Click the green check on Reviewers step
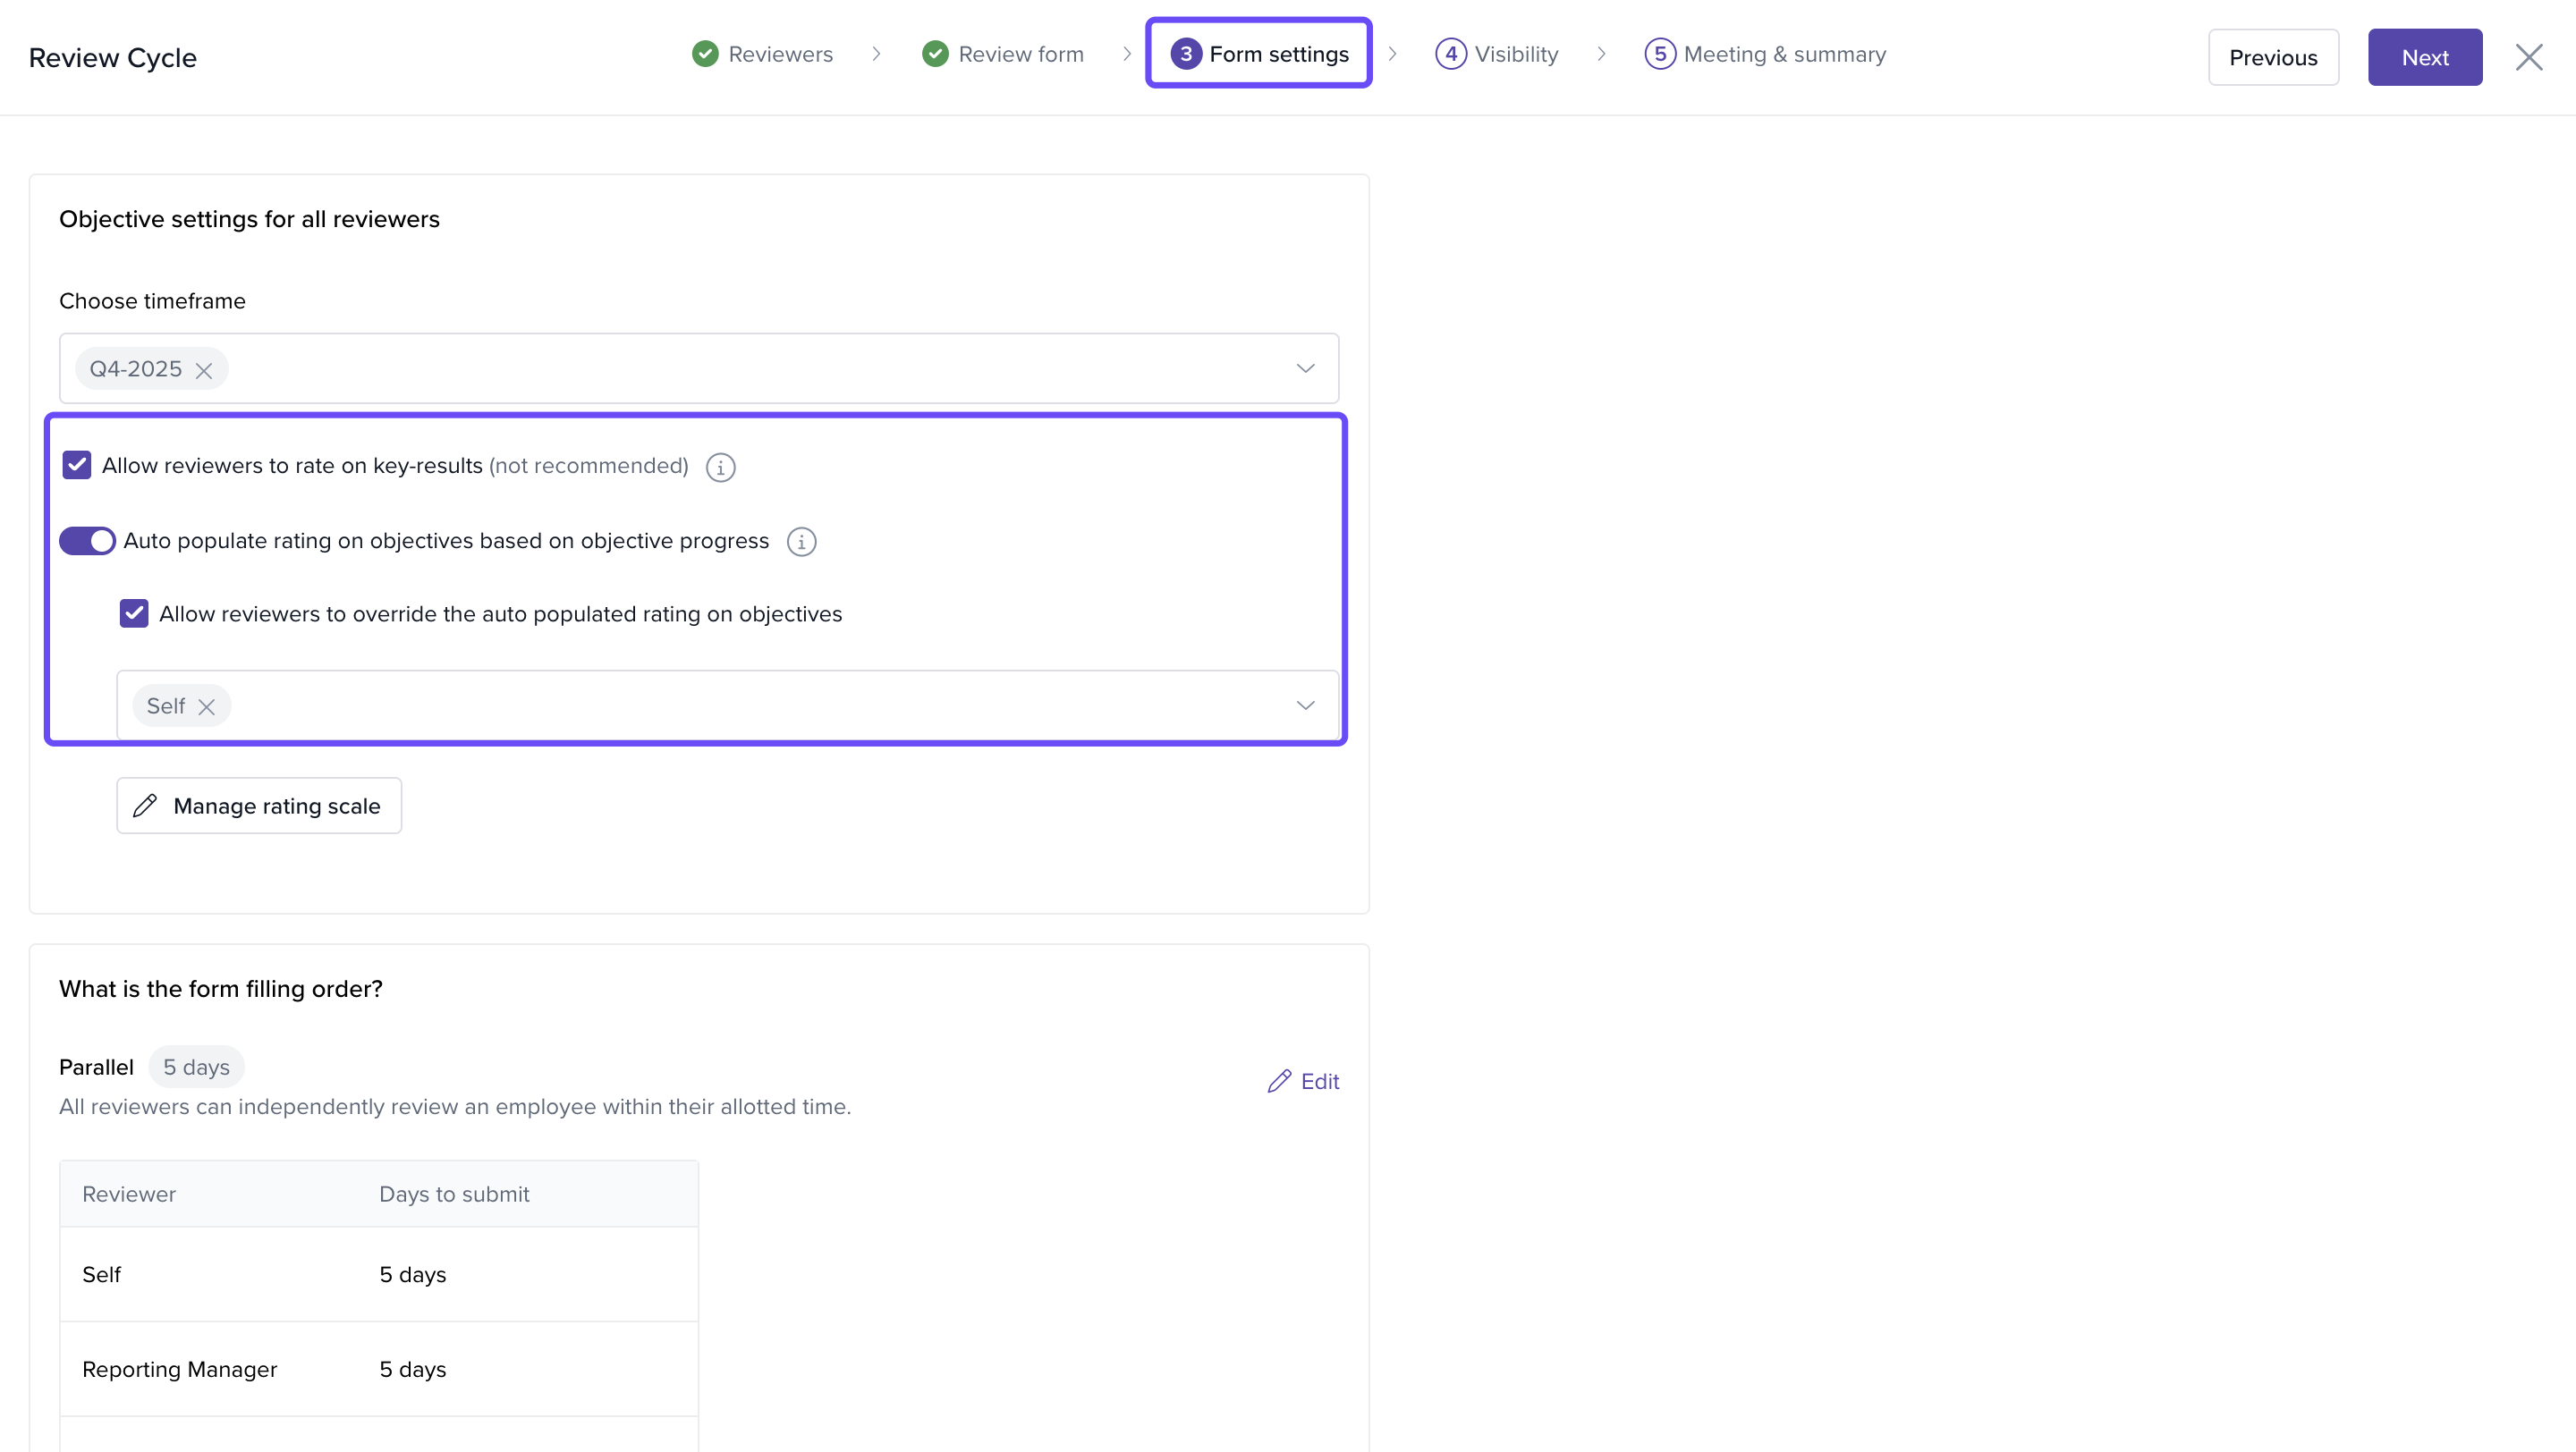2576x1452 pixels. click(x=705, y=54)
